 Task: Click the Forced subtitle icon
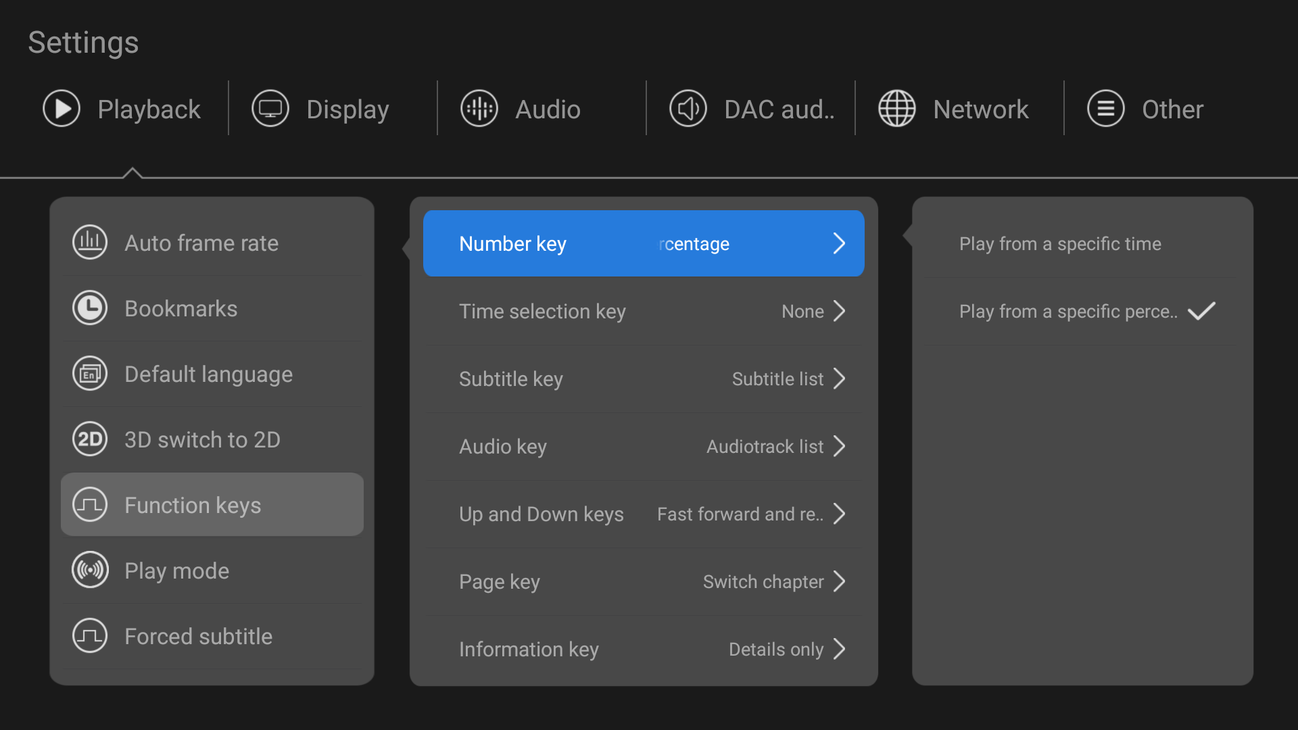pyautogui.click(x=90, y=635)
